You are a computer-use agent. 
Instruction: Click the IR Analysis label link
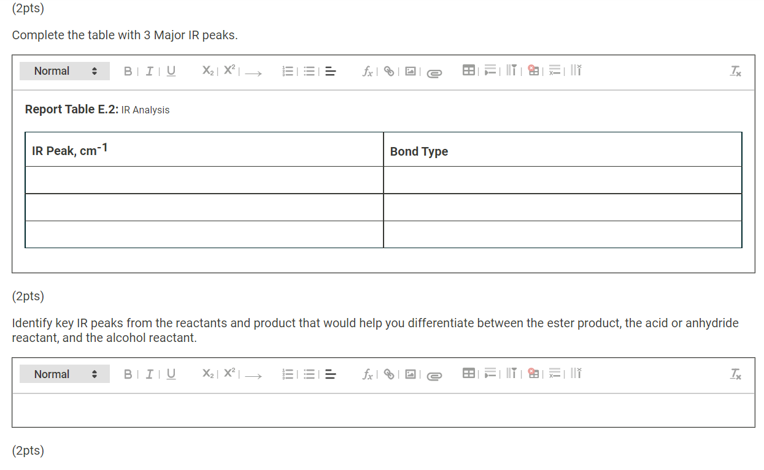[x=145, y=110]
